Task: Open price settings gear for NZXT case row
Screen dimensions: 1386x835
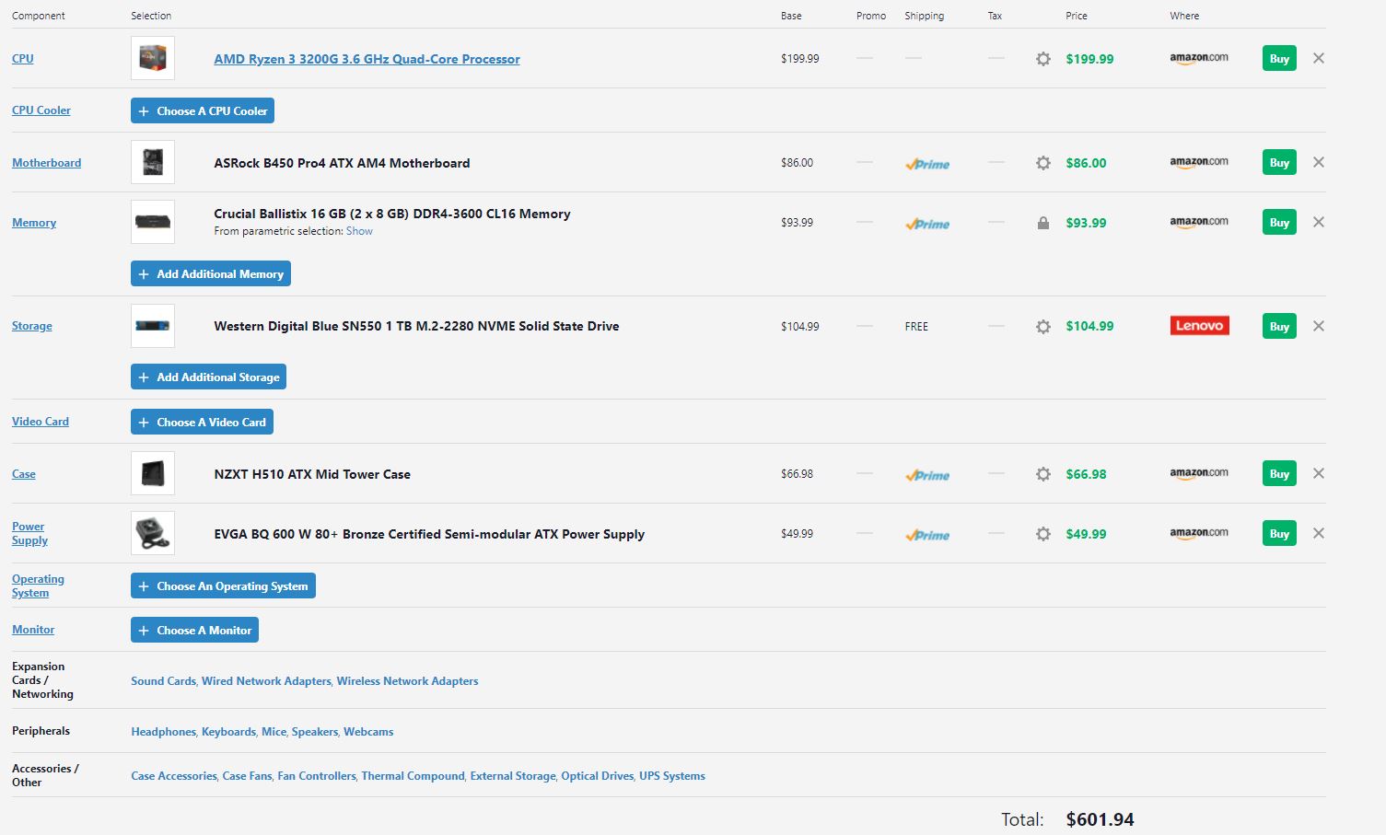Action: (x=1042, y=474)
